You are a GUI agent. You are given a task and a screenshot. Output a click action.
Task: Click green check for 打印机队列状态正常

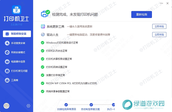click(x=42, y=51)
